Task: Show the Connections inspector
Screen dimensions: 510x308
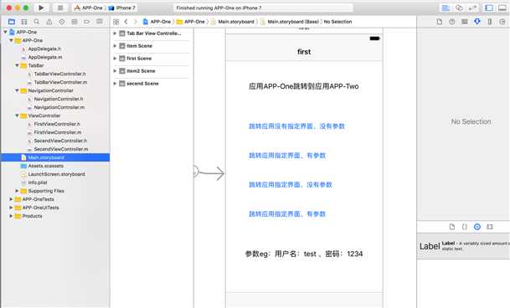Action: click(x=502, y=22)
